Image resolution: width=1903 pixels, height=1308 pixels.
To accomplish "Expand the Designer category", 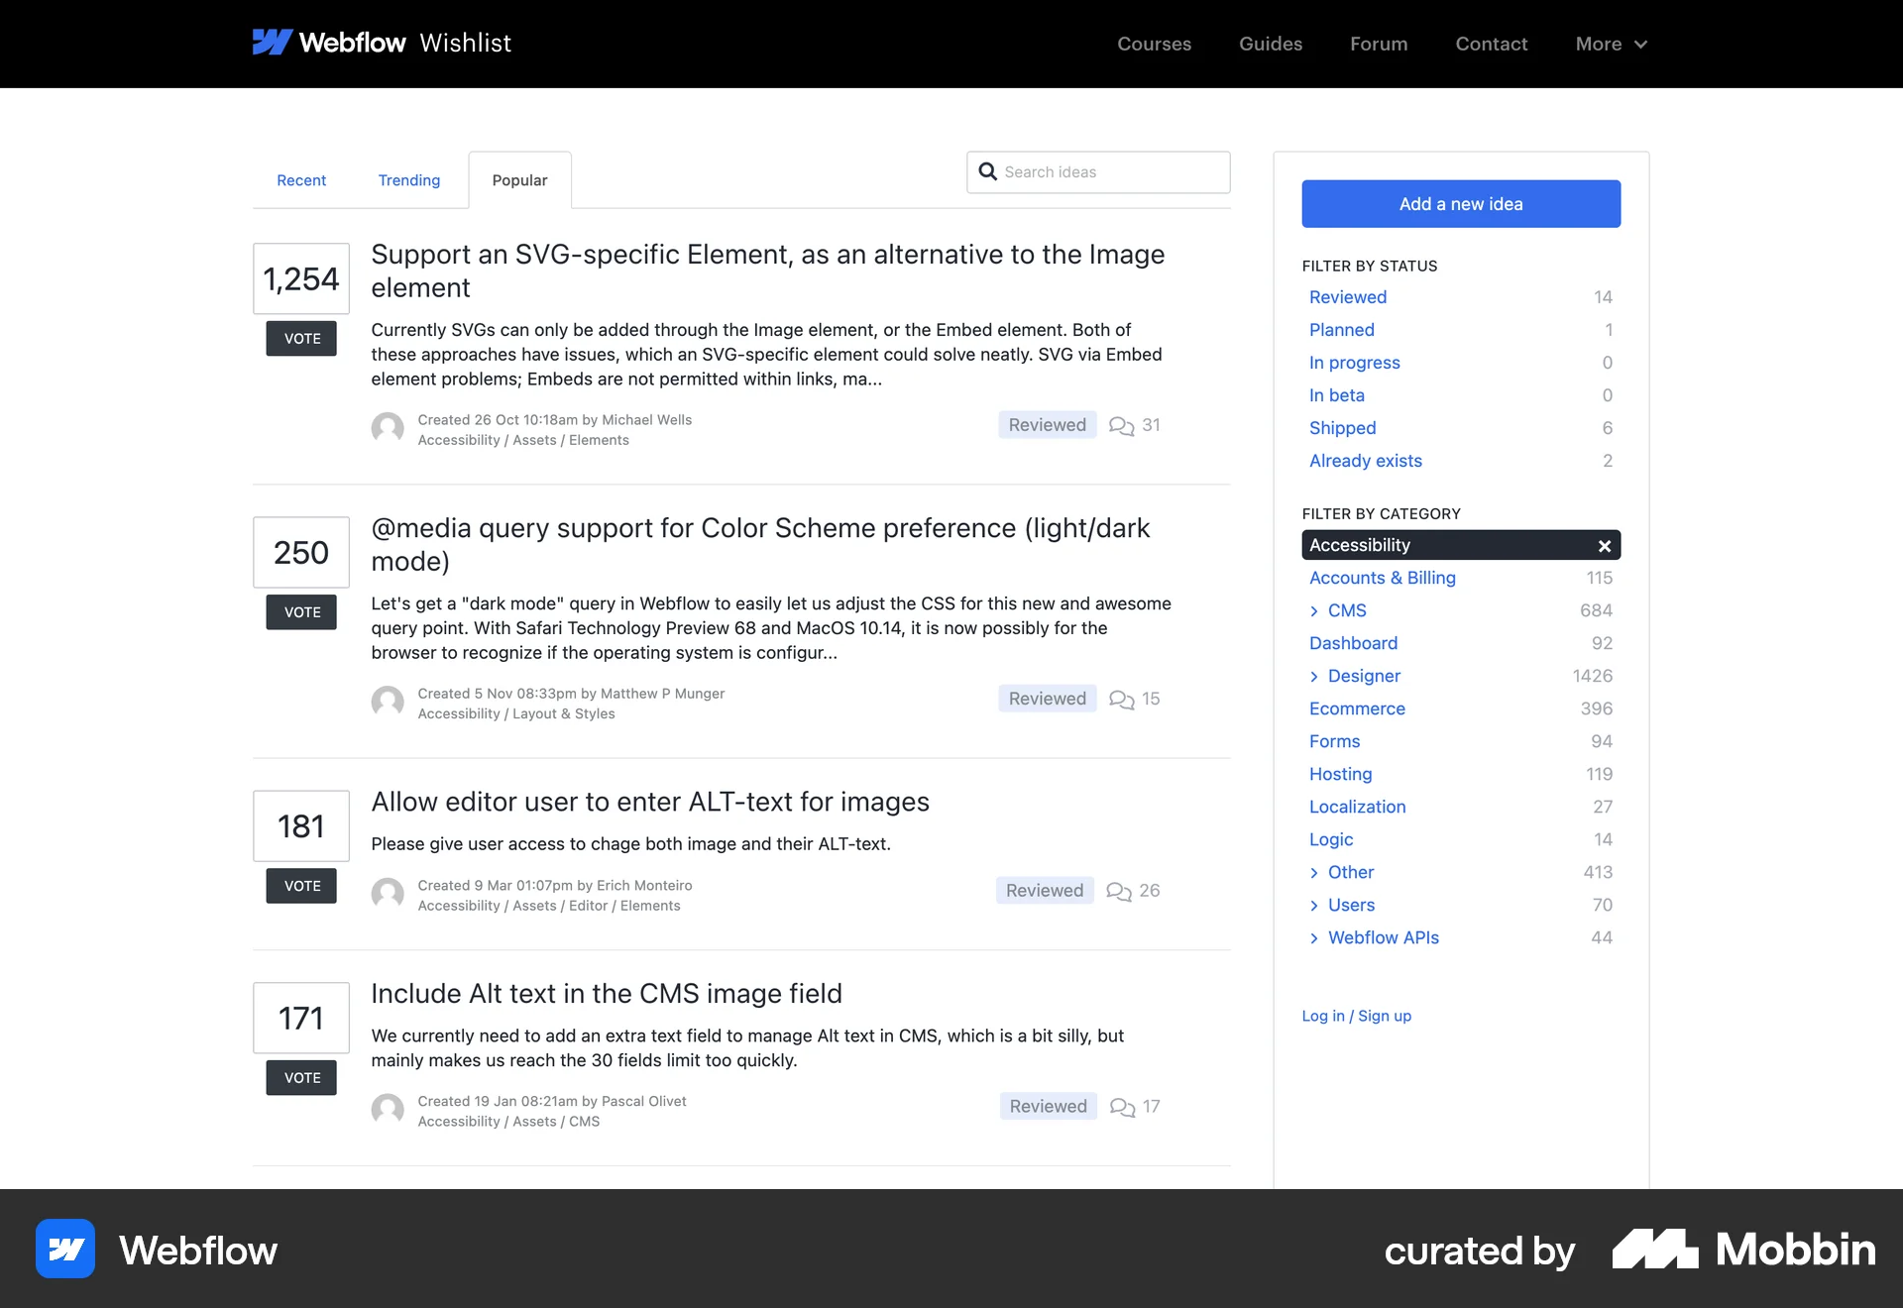I will pos(1314,676).
